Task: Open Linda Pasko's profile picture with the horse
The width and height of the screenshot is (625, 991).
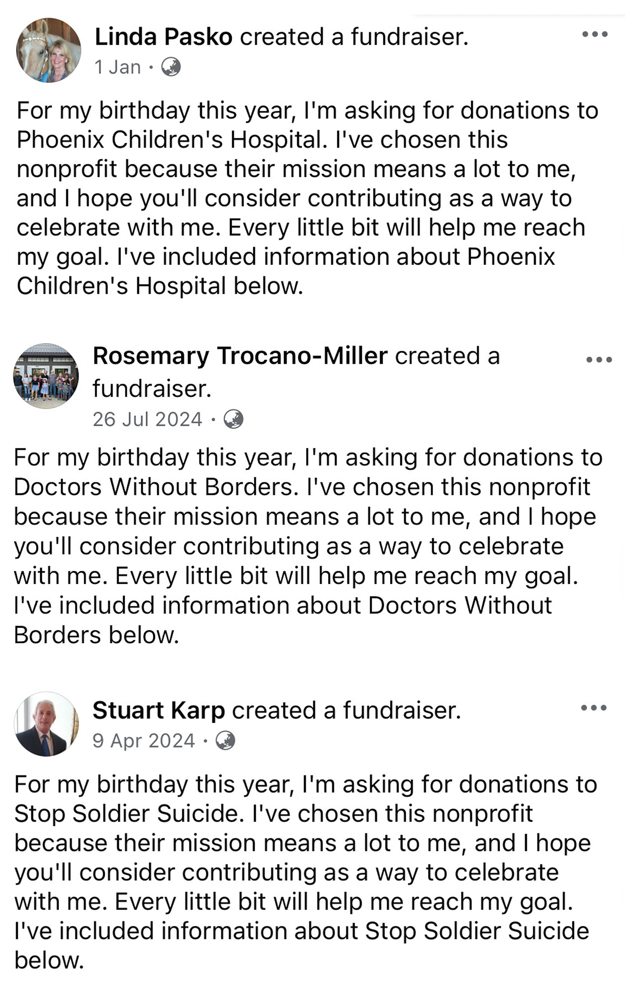Action: pyautogui.click(x=49, y=50)
